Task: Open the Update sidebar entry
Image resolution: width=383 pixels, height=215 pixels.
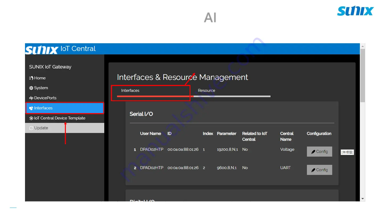Action: [x=64, y=128]
